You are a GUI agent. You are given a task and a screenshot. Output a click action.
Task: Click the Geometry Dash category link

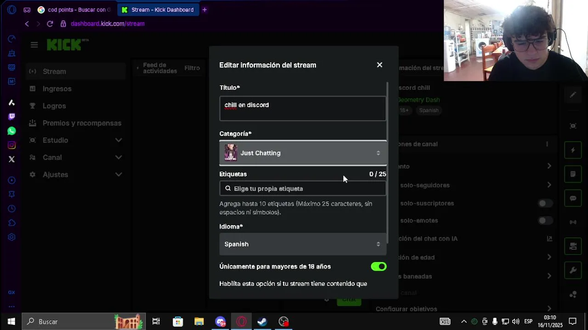pyautogui.click(x=419, y=100)
